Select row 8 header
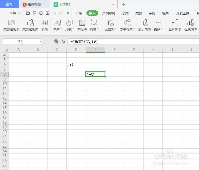 (5, 74)
